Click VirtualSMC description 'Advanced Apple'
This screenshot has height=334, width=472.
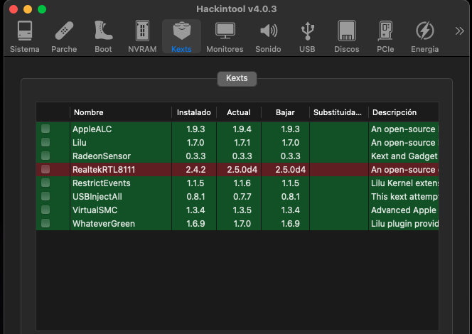(404, 210)
